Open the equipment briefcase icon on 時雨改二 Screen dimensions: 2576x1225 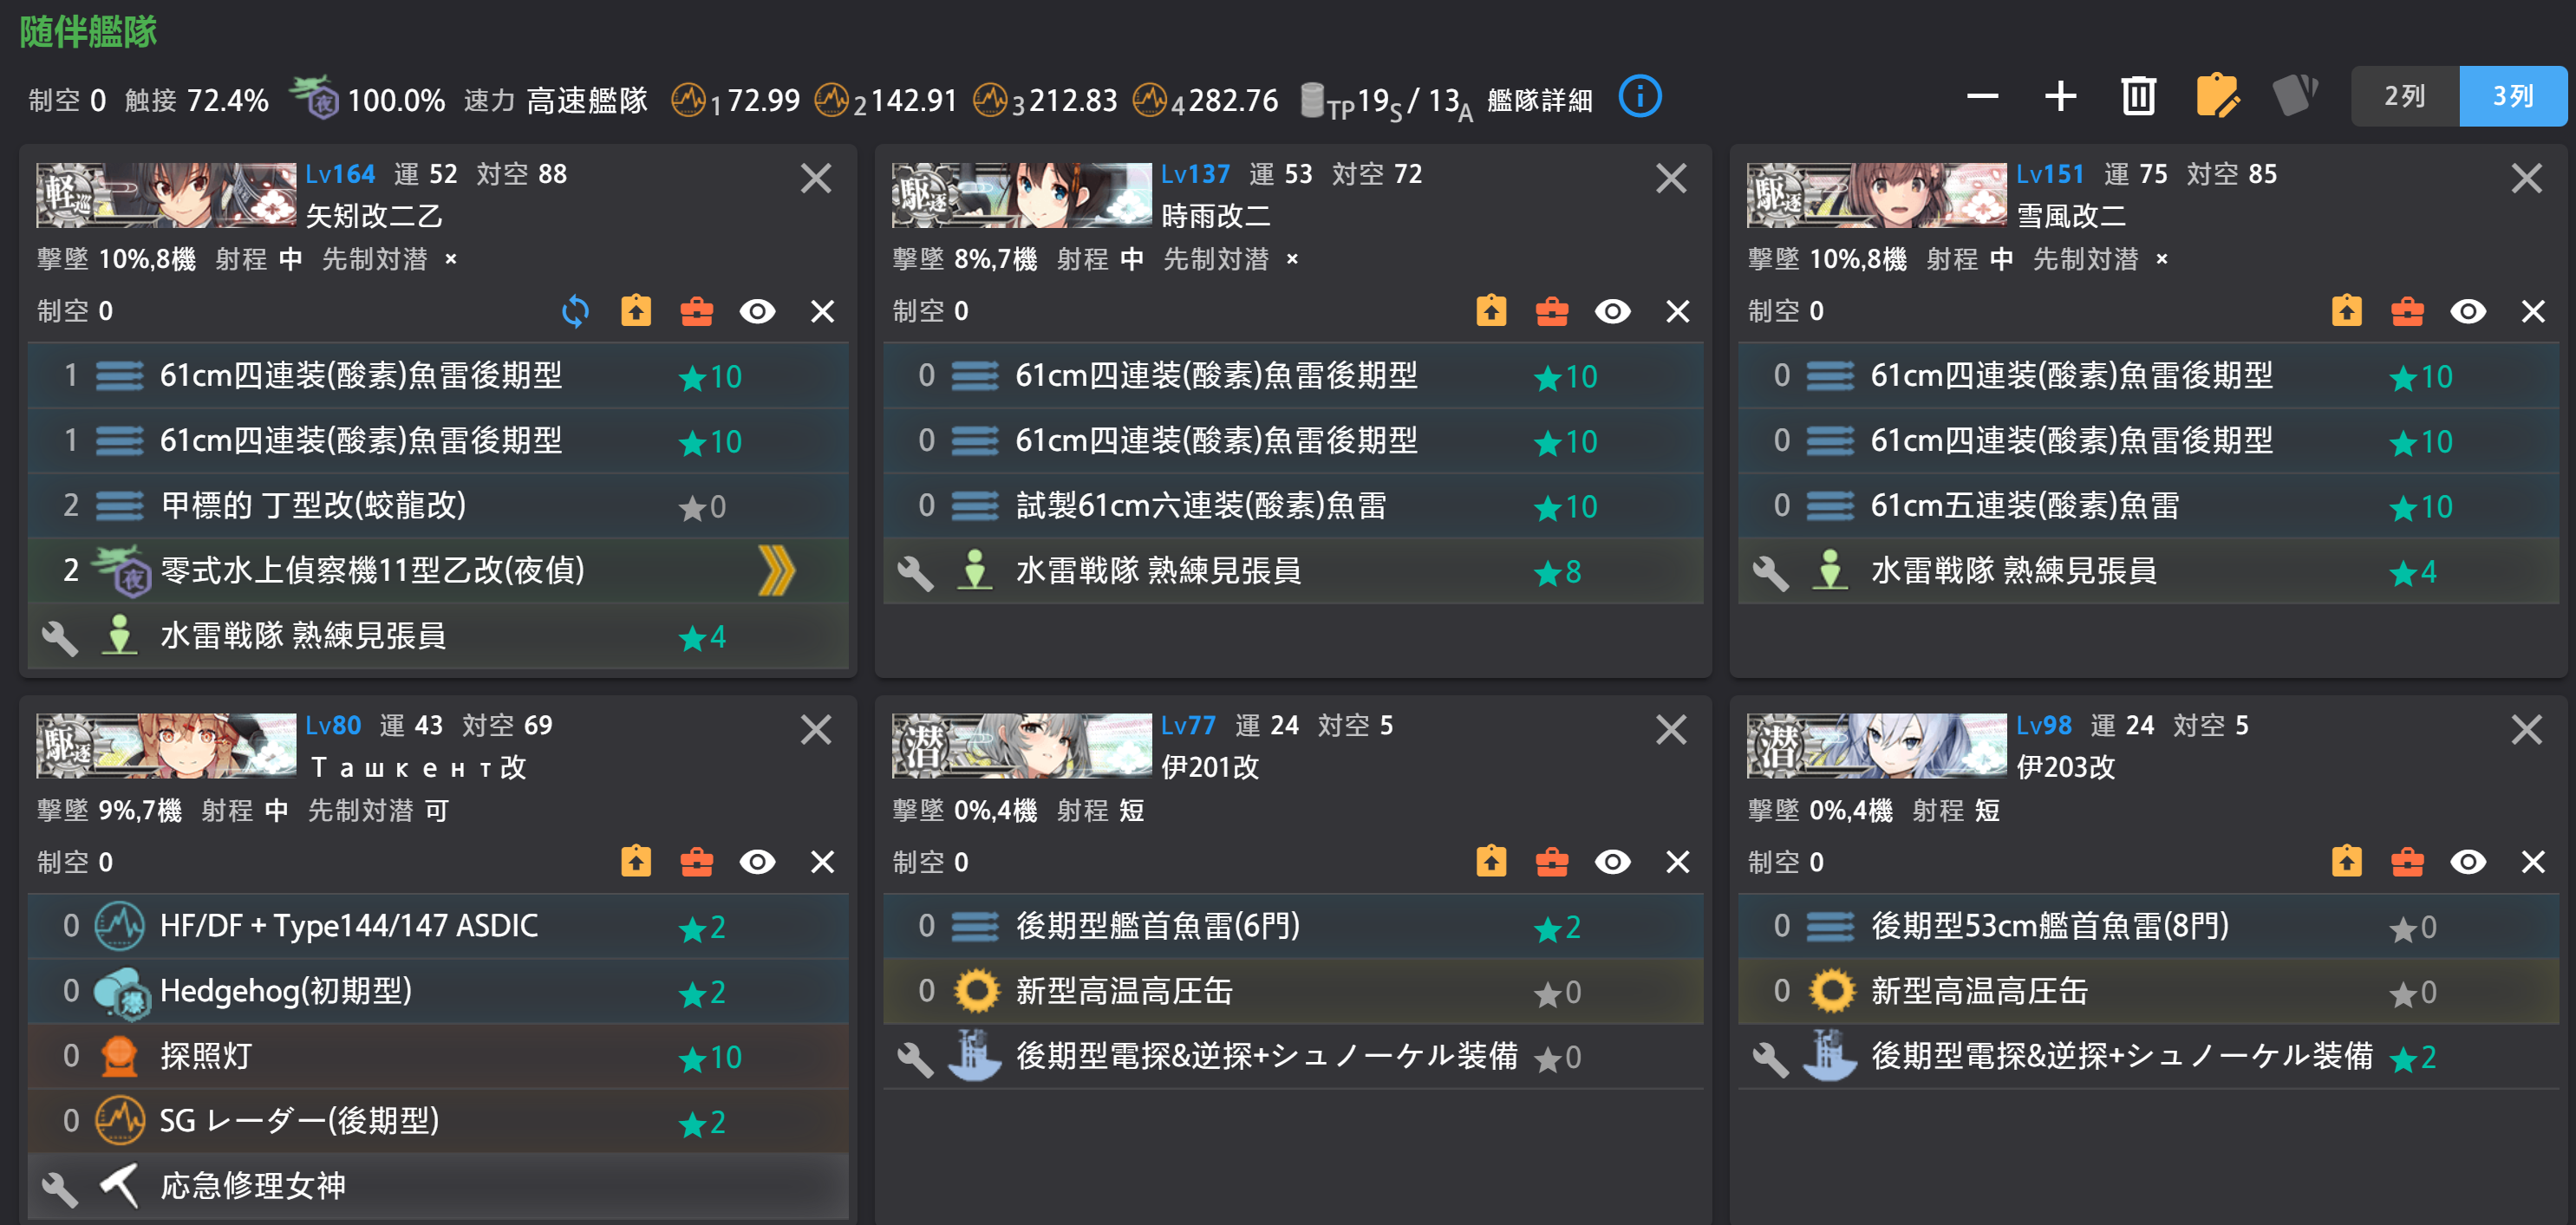coord(1552,311)
